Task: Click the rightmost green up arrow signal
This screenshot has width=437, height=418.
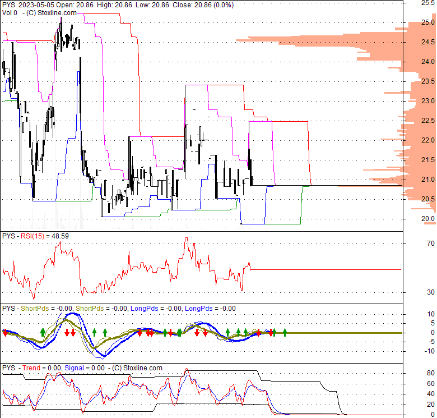Action: [x=285, y=332]
